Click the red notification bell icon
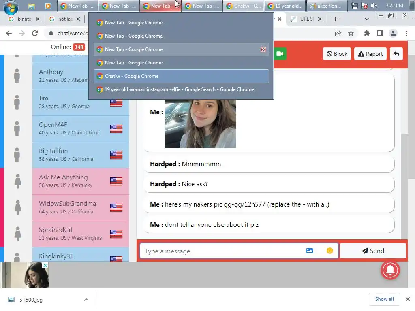415x311 pixels. (390, 270)
